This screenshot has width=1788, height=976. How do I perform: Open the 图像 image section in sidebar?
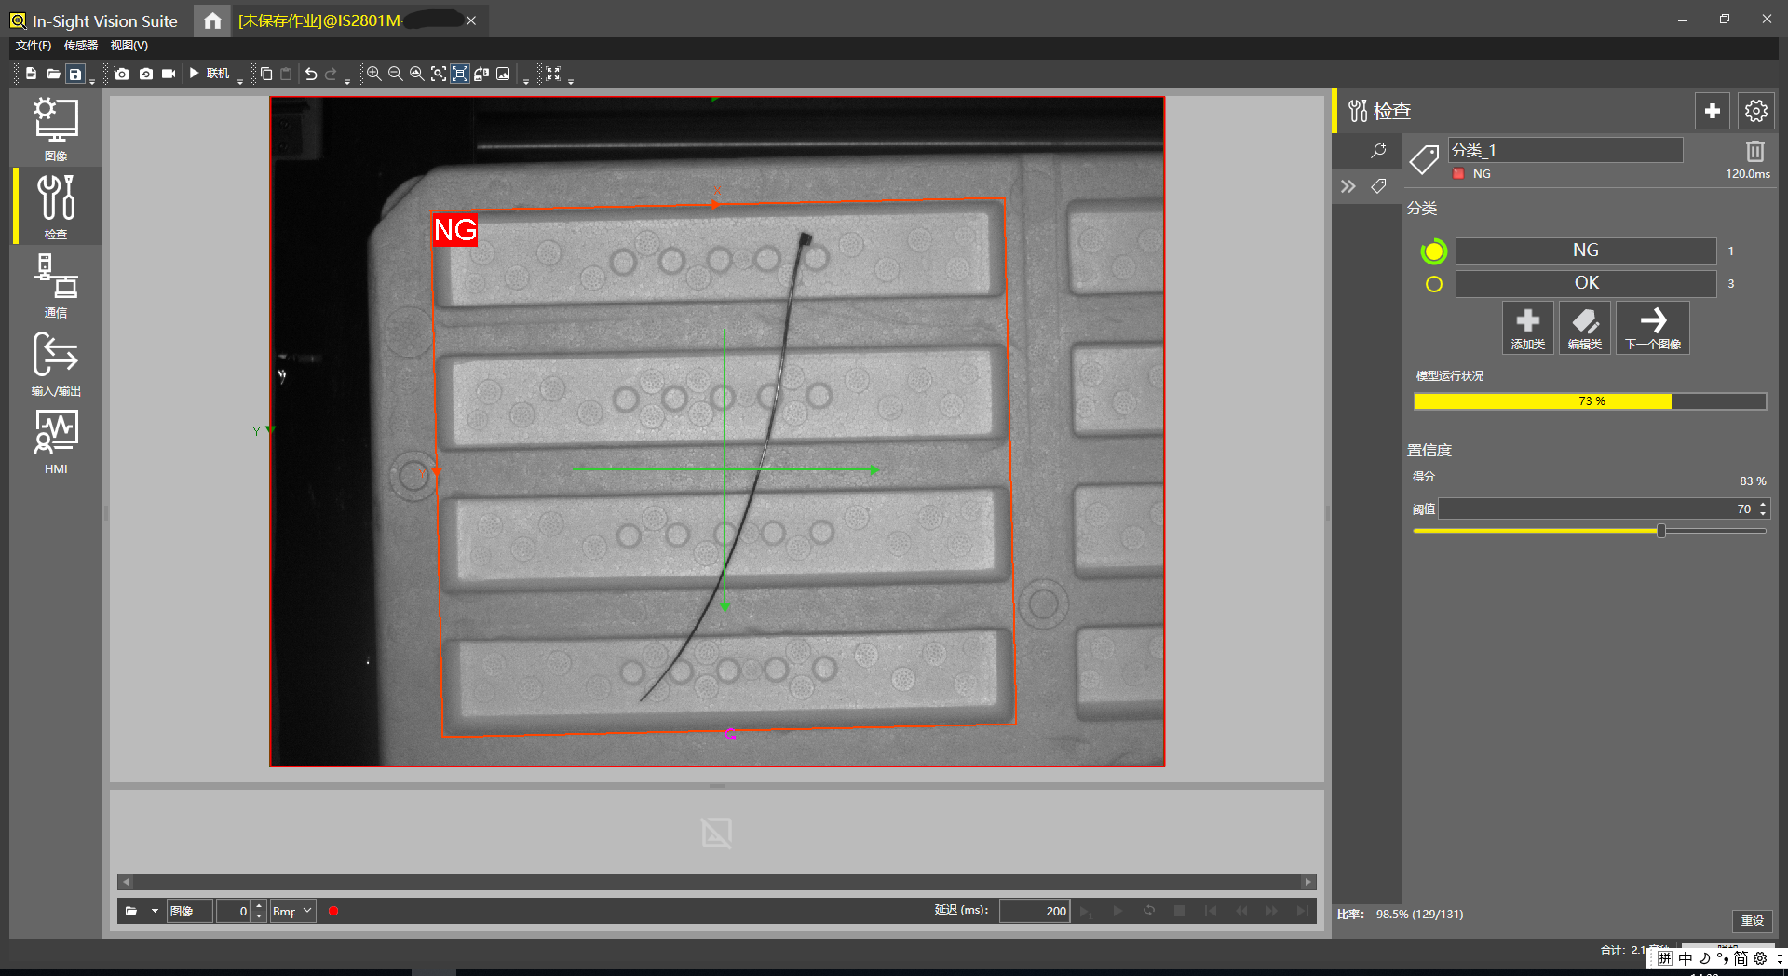click(56, 129)
